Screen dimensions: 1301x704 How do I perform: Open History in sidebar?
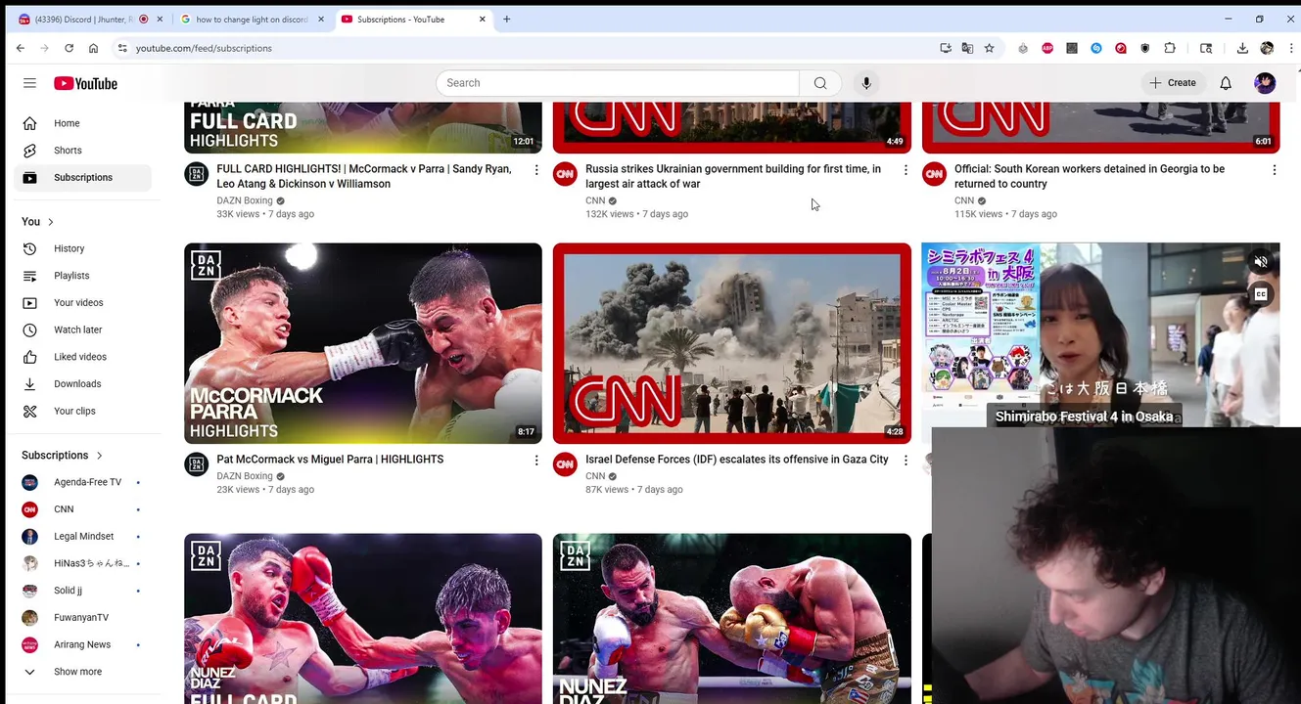83,248
